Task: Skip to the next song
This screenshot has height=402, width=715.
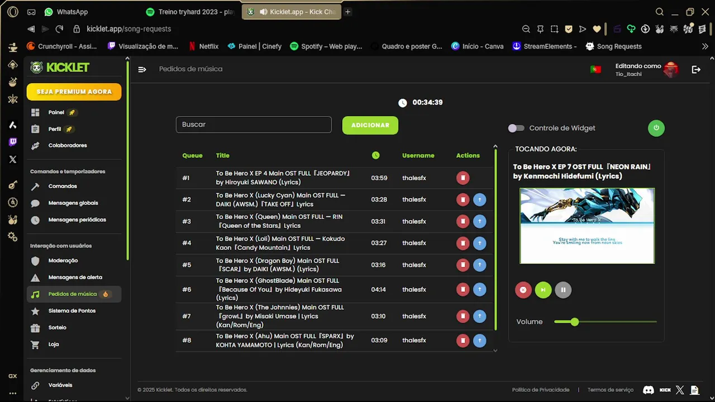Action: click(543, 290)
